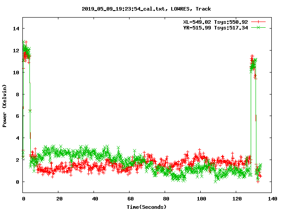Click the y-axis tick label '2'

point(18,160)
